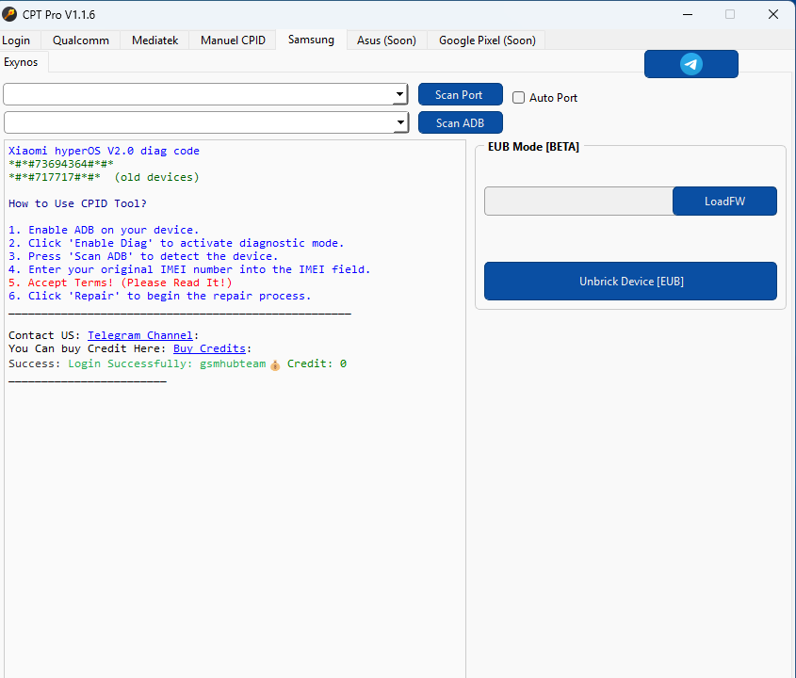The width and height of the screenshot is (796, 678).
Task: Select the Exynos sub-tab
Action: (x=21, y=62)
